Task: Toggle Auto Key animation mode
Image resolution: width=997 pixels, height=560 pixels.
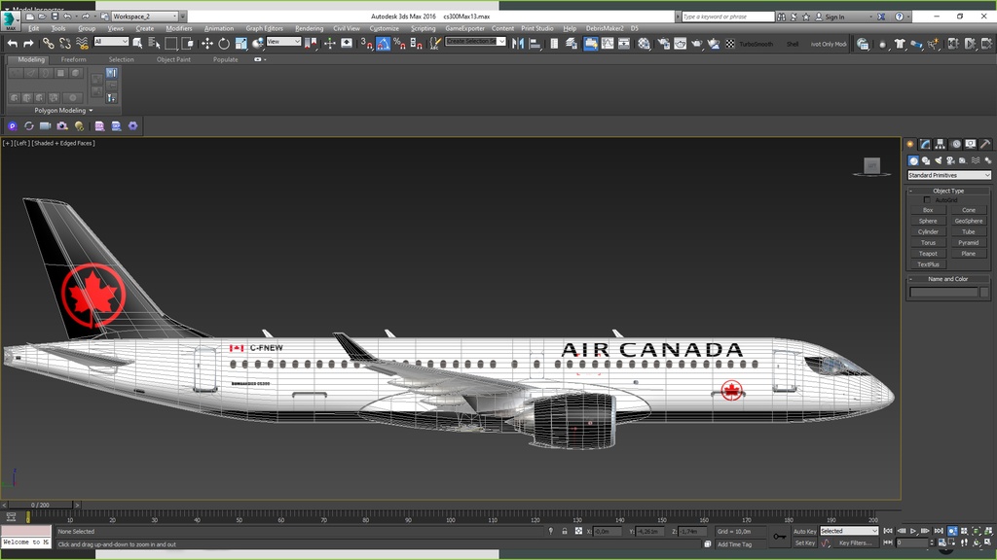Action: tap(805, 532)
